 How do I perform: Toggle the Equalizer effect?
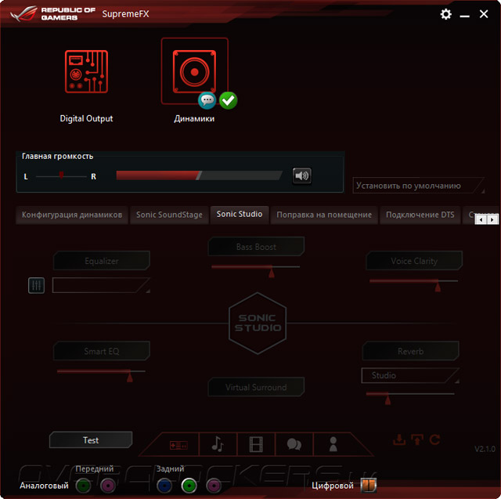click(x=102, y=261)
